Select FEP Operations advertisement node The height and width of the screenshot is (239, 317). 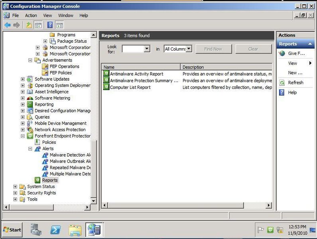pyautogui.click(x=64, y=67)
